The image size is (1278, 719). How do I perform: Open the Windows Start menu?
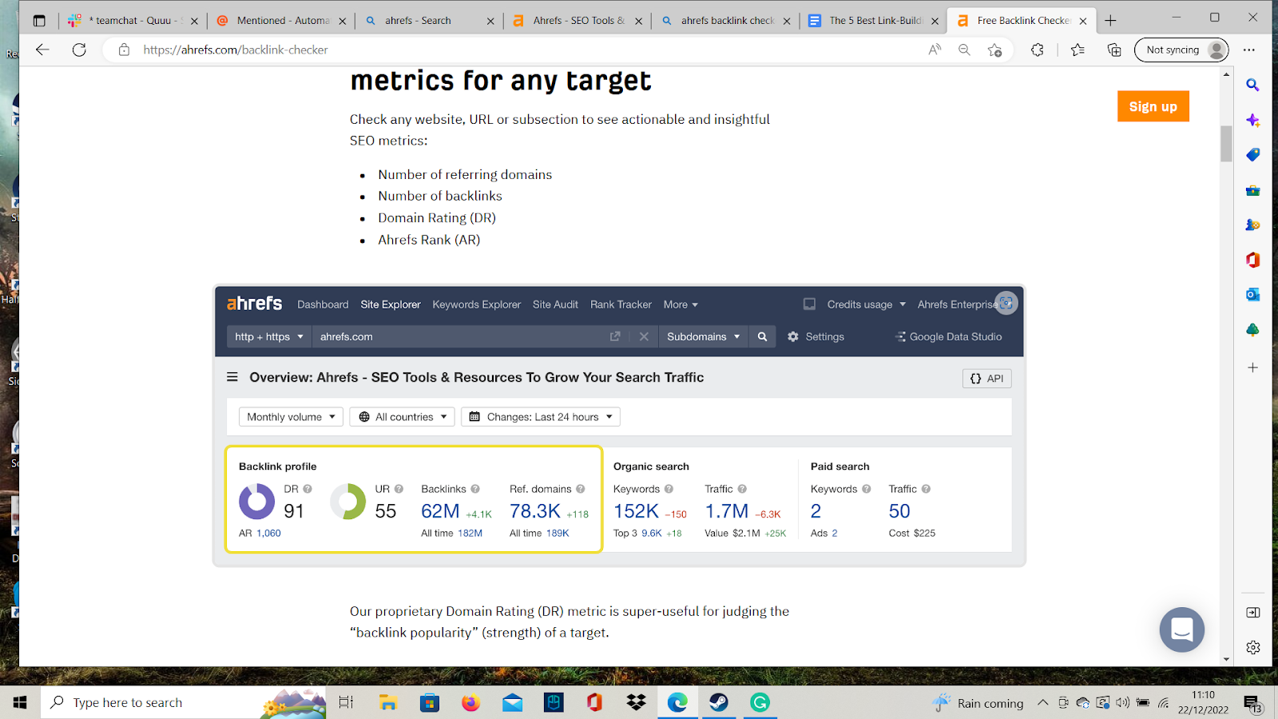click(20, 702)
